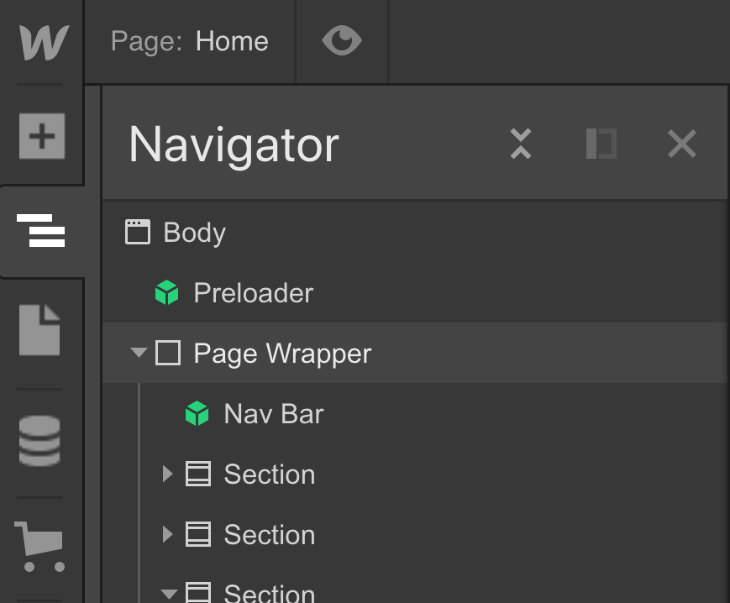Screen dimensions: 730x603
Task: Open the CMS database icon
Action: (39, 441)
